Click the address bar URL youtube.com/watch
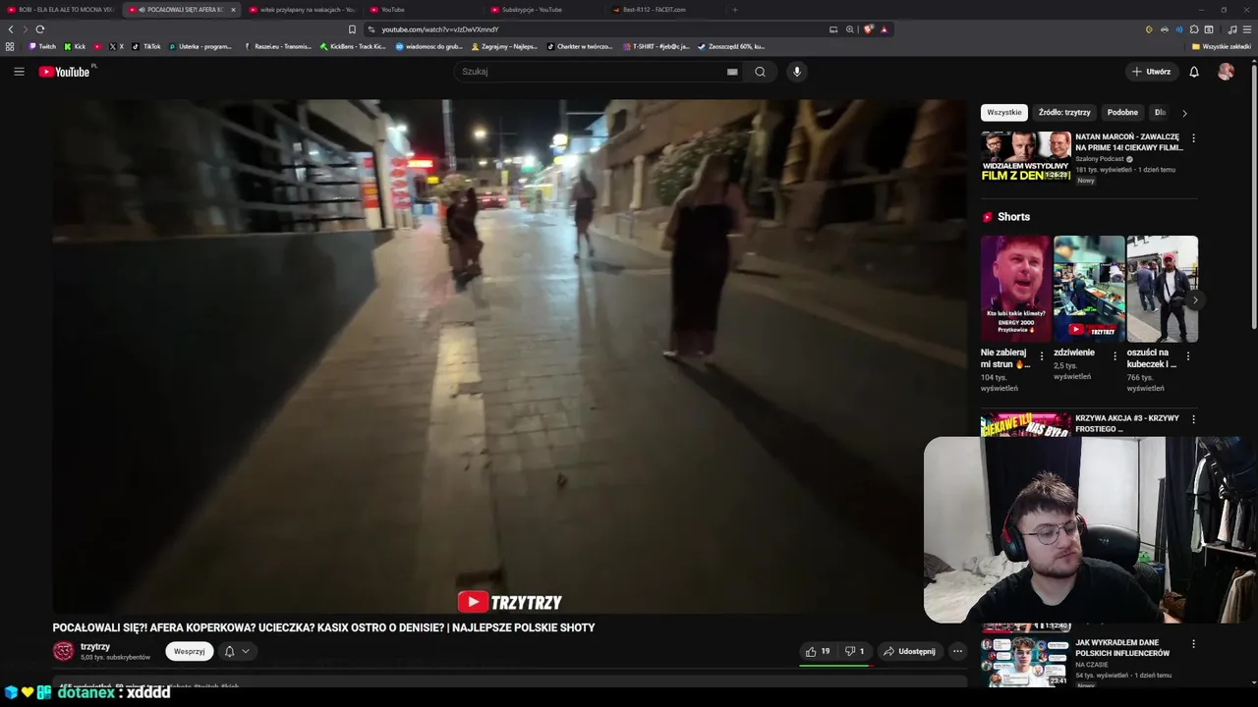This screenshot has width=1258, height=707. click(x=440, y=29)
